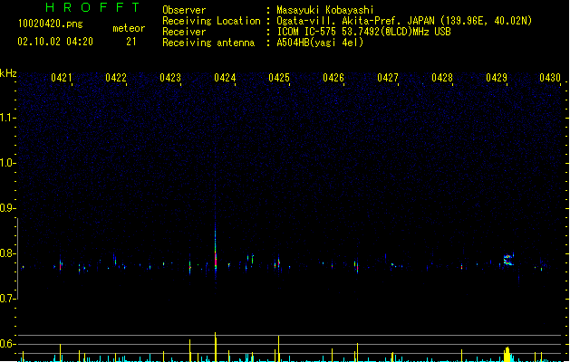Click the meteor label
Image resolution: width=570 pixels, height=362 pixels.
click(x=129, y=28)
